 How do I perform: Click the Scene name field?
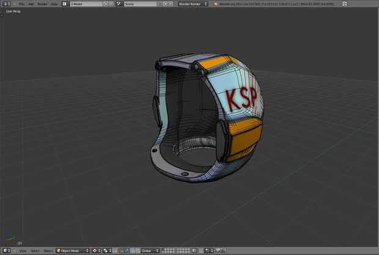(140, 4)
